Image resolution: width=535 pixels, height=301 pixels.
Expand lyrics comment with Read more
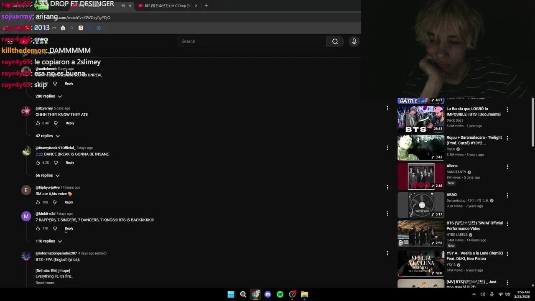tap(45, 283)
